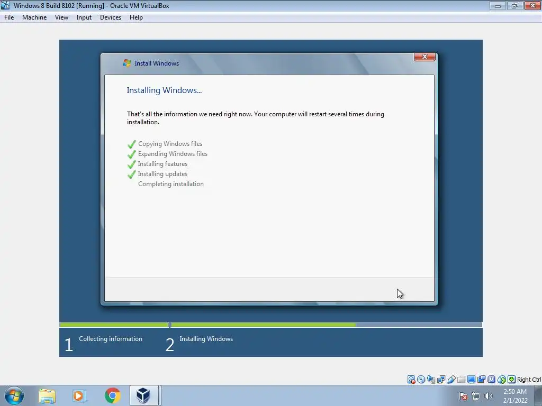
Task: Click the network adapters indicator icon
Action: [x=441, y=380]
